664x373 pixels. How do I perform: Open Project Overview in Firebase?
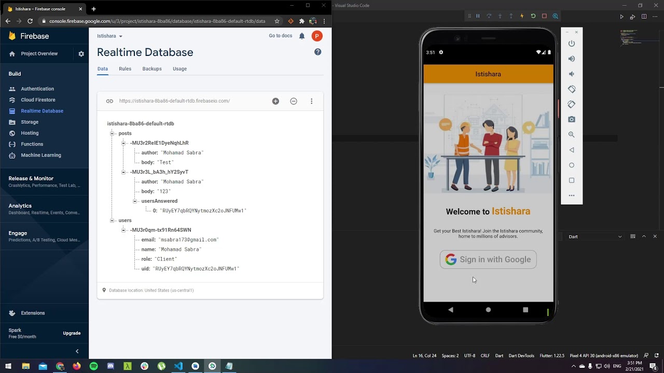[39, 54]
